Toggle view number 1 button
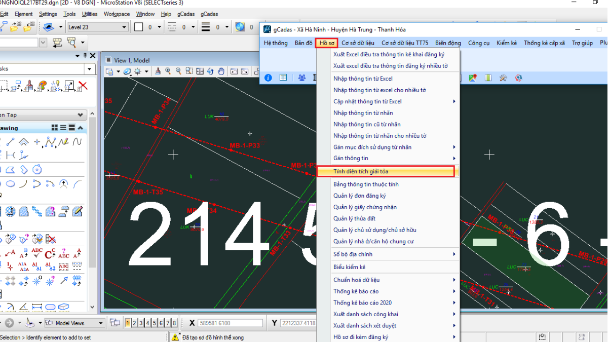The width and height of the screenshot is (608, 342). click(x=128, y=323)
